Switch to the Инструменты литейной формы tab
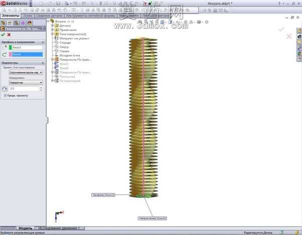This screenshot has height=235, width=302. tap(91, 16)
